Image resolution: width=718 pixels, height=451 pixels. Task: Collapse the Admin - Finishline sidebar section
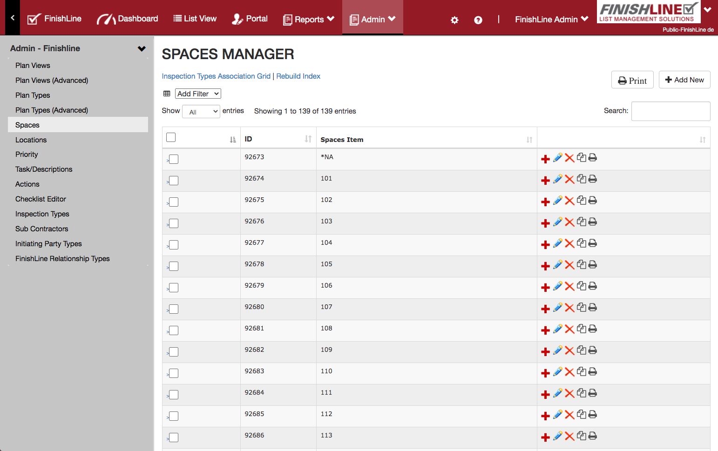(x=142, y=48)
